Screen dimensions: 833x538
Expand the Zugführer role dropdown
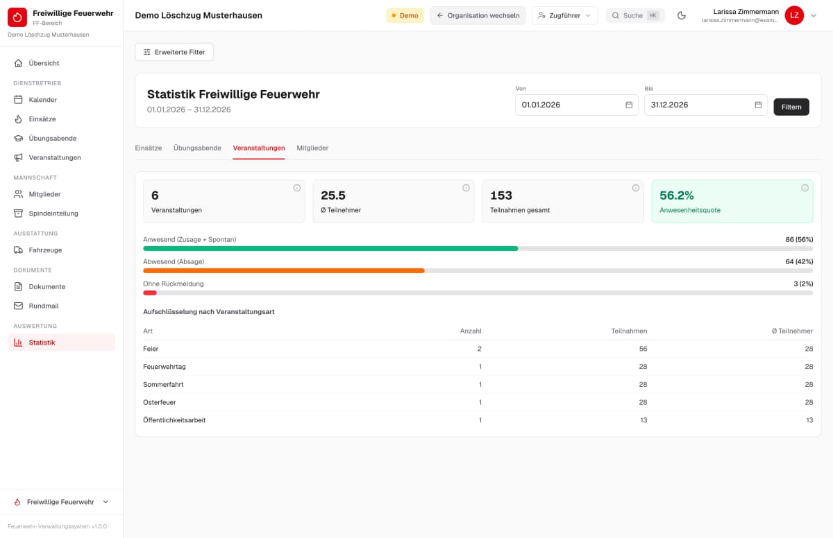tap(564, 15)
